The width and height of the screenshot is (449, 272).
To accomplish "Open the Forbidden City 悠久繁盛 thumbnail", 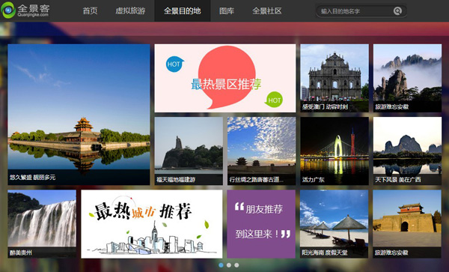I will click(x=79, y=115).
